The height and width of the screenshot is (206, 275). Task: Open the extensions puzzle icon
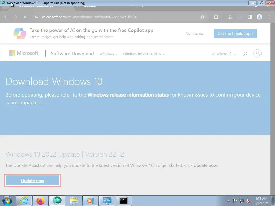point(216,17)
